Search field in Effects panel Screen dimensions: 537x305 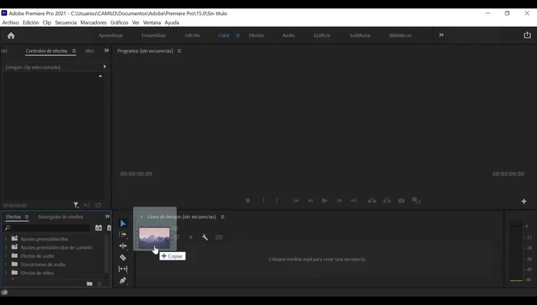point(47,227)
